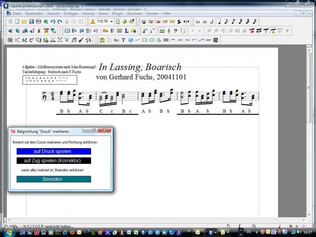Image resolution: width=316 pixels, height=237 pixels.
Task: Select the eighth note value
Action: pyautogui.click(x=226, y=21)
